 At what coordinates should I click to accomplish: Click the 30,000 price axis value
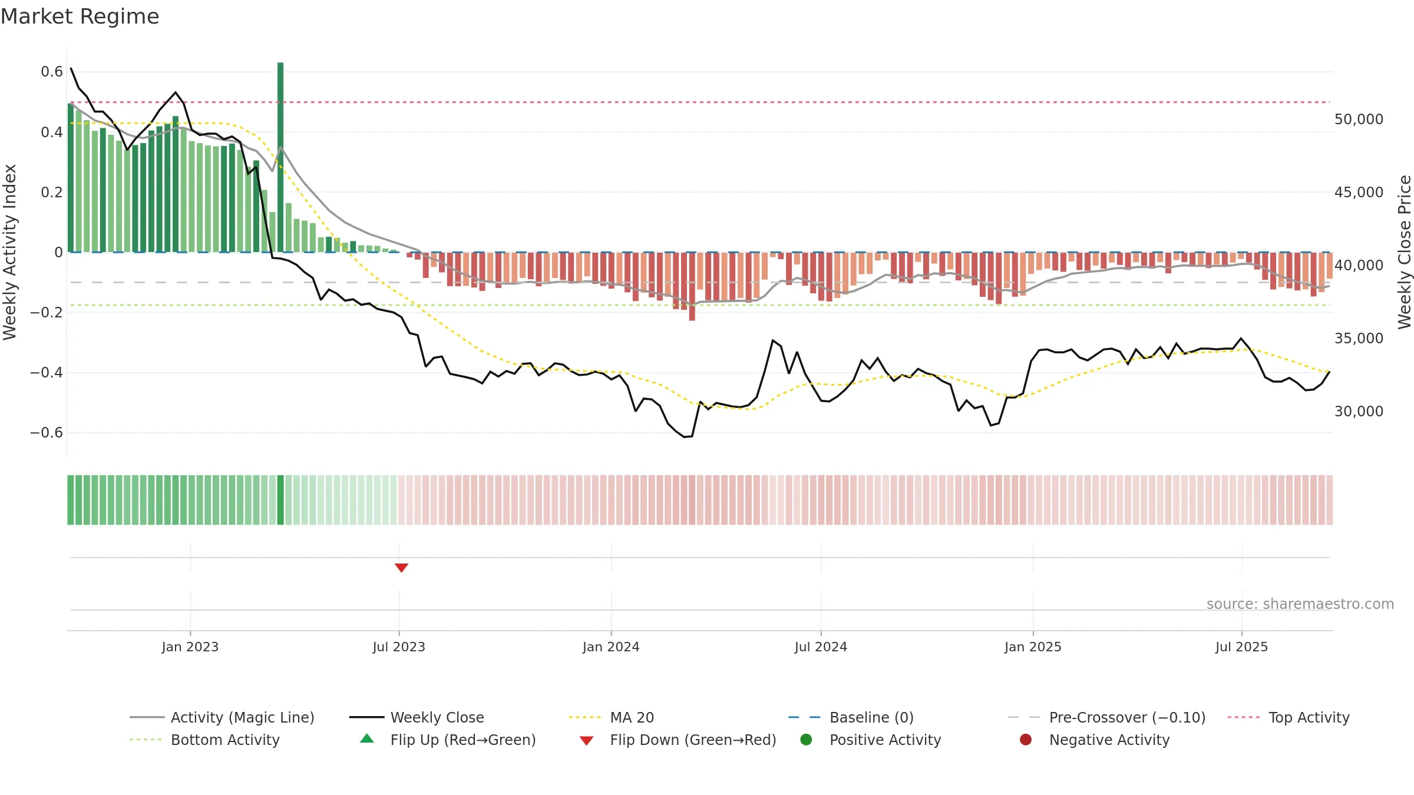coord(1359,412)
